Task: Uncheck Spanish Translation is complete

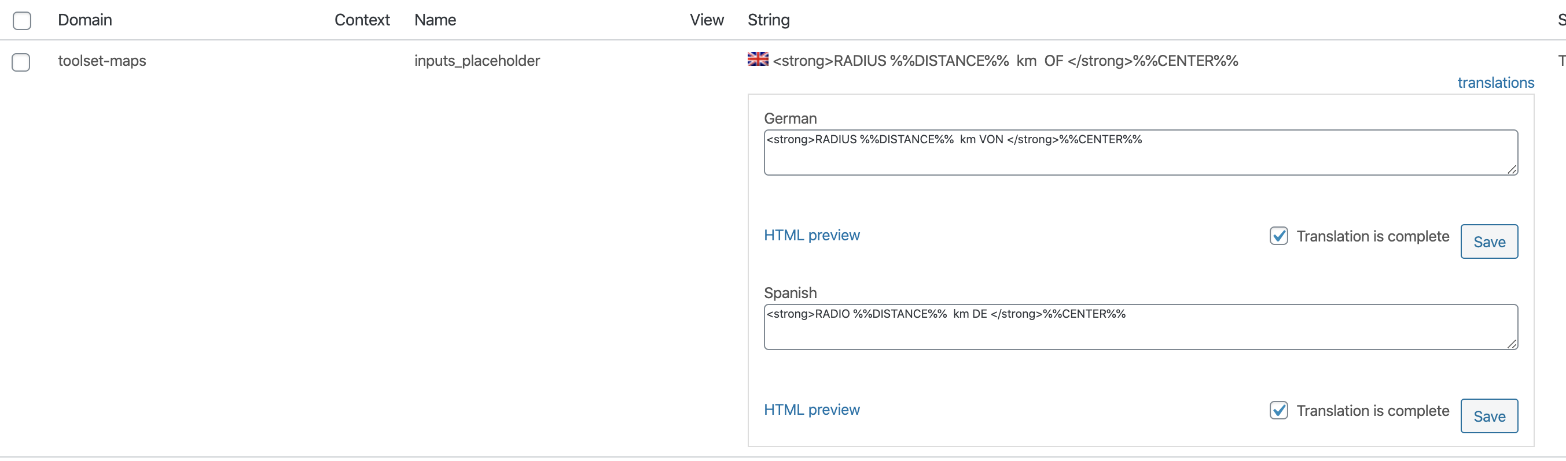Action: tap(1278, 411)
